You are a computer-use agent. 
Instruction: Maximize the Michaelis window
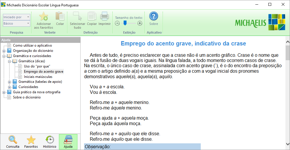click(270, 5)
